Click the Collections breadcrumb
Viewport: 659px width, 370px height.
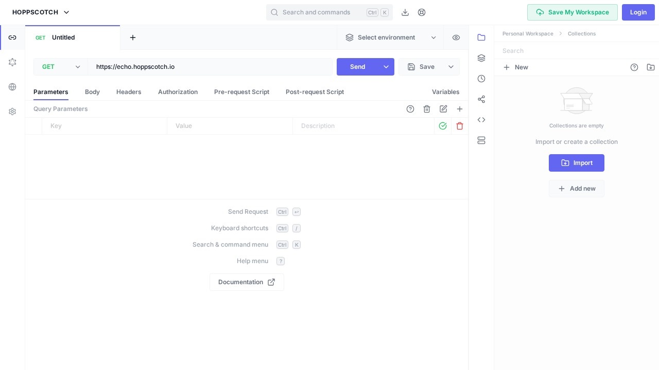click(x=582, y=34)
